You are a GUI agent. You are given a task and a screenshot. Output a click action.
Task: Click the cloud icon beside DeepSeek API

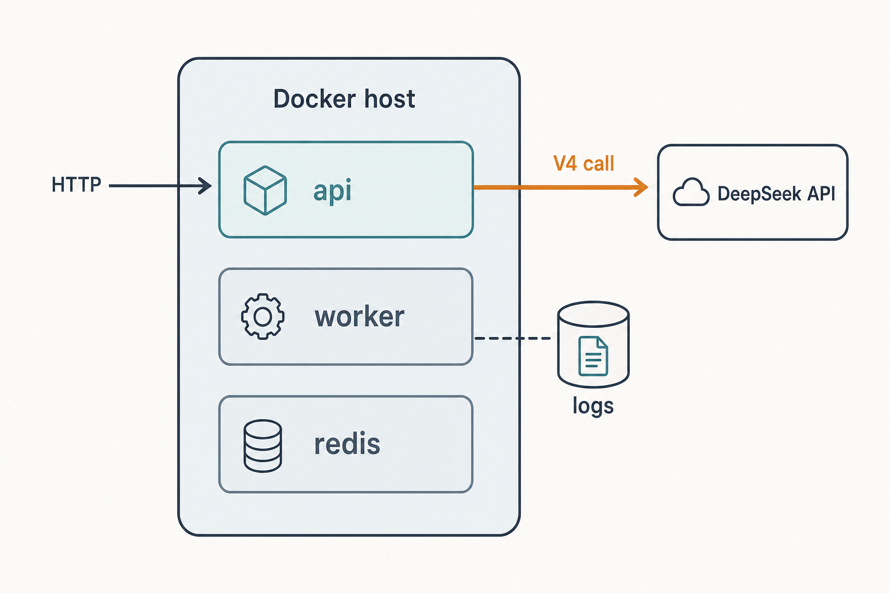[691, 192]
